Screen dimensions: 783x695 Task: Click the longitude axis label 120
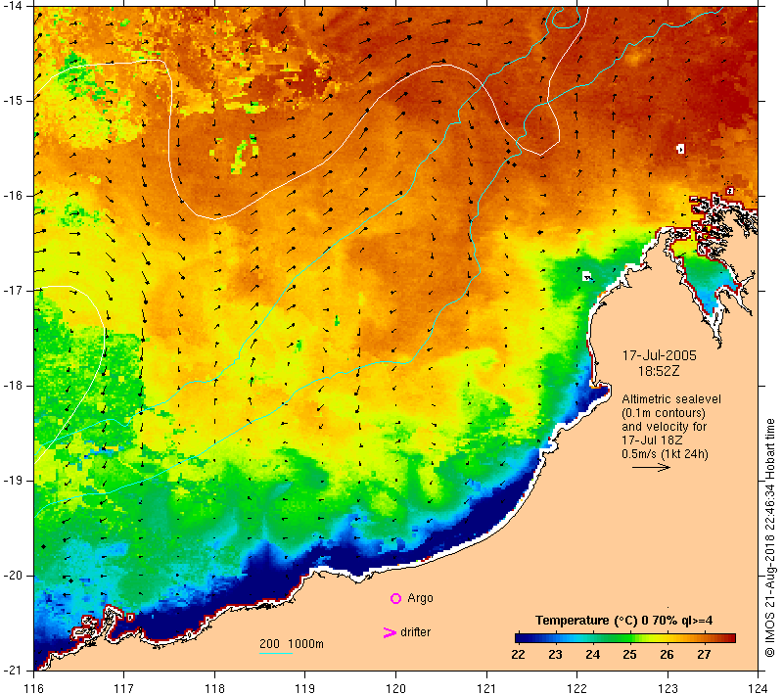click(x=396, y=688)
